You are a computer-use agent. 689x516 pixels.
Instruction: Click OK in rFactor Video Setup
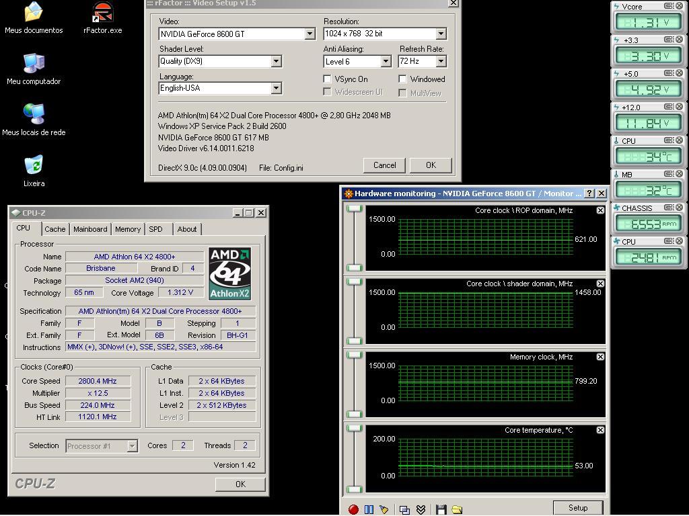pos(431,165)
